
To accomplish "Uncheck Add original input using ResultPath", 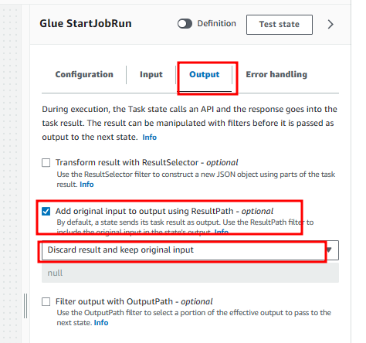I will pyautogui.click(x=46, y=212).
